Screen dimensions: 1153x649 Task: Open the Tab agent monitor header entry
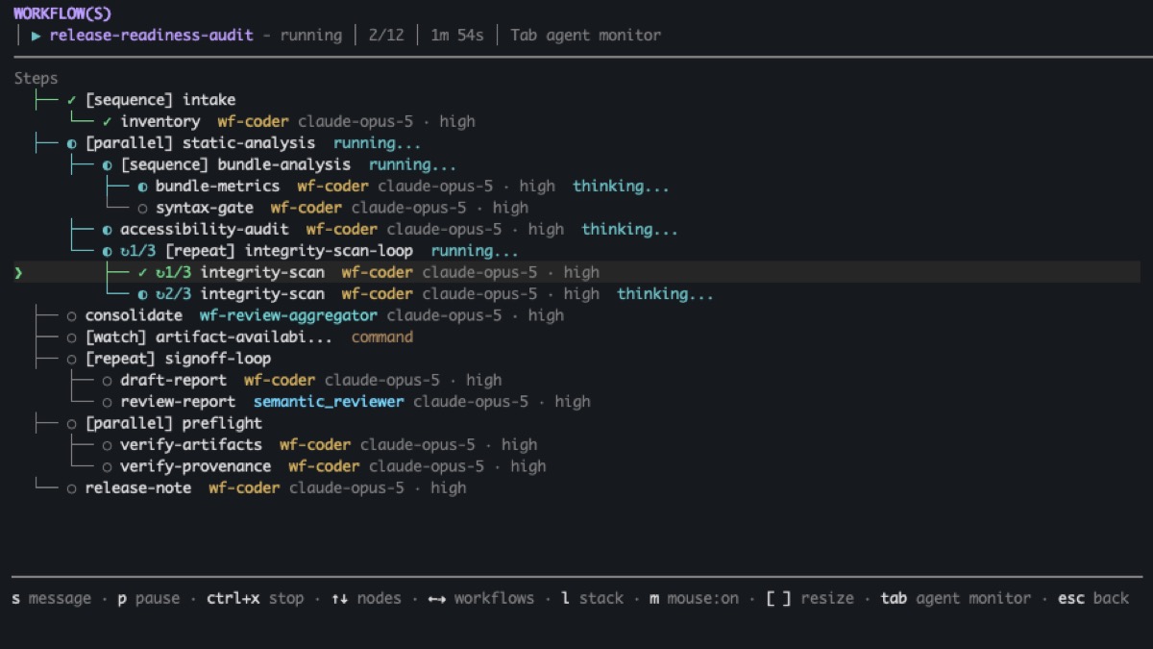pyautogui.click(x=585, y=36)
